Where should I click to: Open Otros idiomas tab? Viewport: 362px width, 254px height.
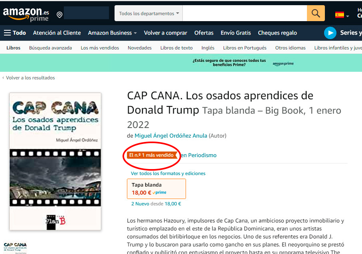pyautogui.click(x=290, y=48)
